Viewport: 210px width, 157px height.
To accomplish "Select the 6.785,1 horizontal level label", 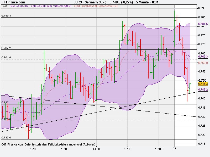I will (6, 15).
